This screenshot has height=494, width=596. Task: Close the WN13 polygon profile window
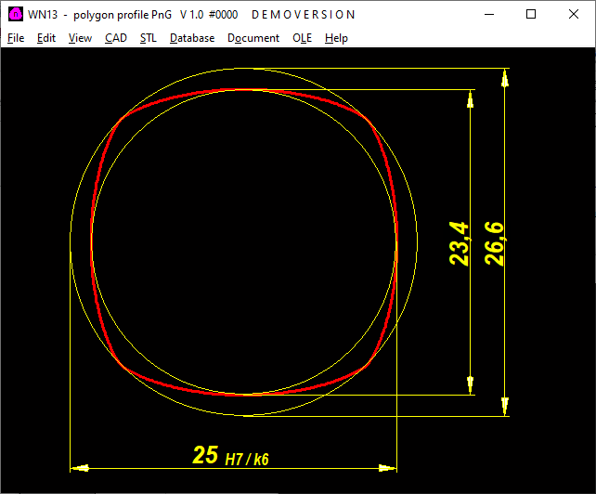[x=574, y=15]
